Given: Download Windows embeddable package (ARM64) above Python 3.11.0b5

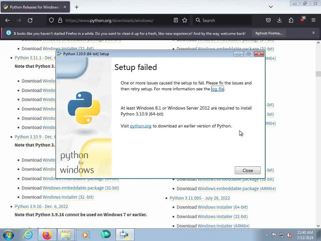Looking at the screenshot, I should pos(237,189).
